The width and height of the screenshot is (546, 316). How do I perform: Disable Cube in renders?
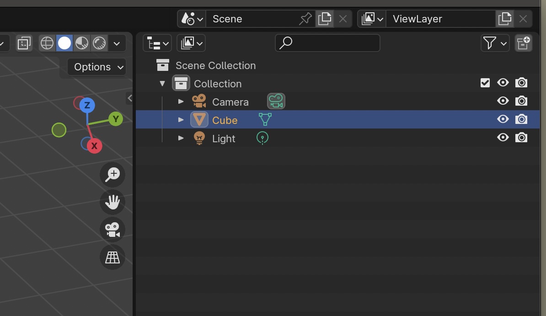coord(521,119)
